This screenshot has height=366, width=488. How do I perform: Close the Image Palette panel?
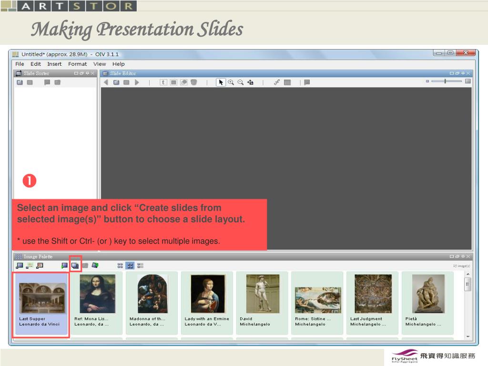point(468,256)
